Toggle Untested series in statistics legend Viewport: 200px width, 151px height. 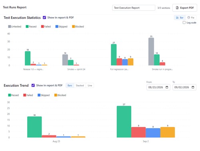[15, 26]
